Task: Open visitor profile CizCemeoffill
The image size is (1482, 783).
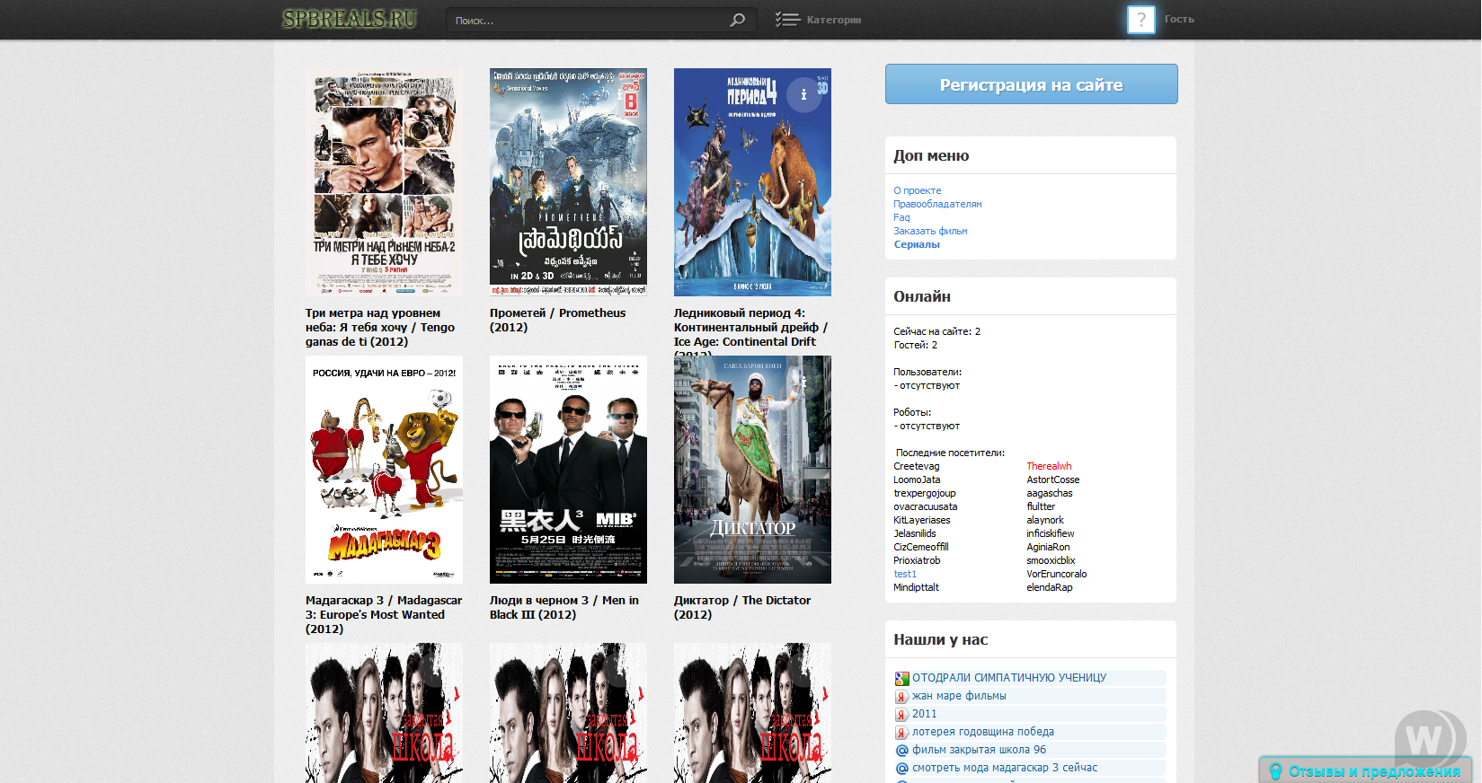Action: pos(921,547)
